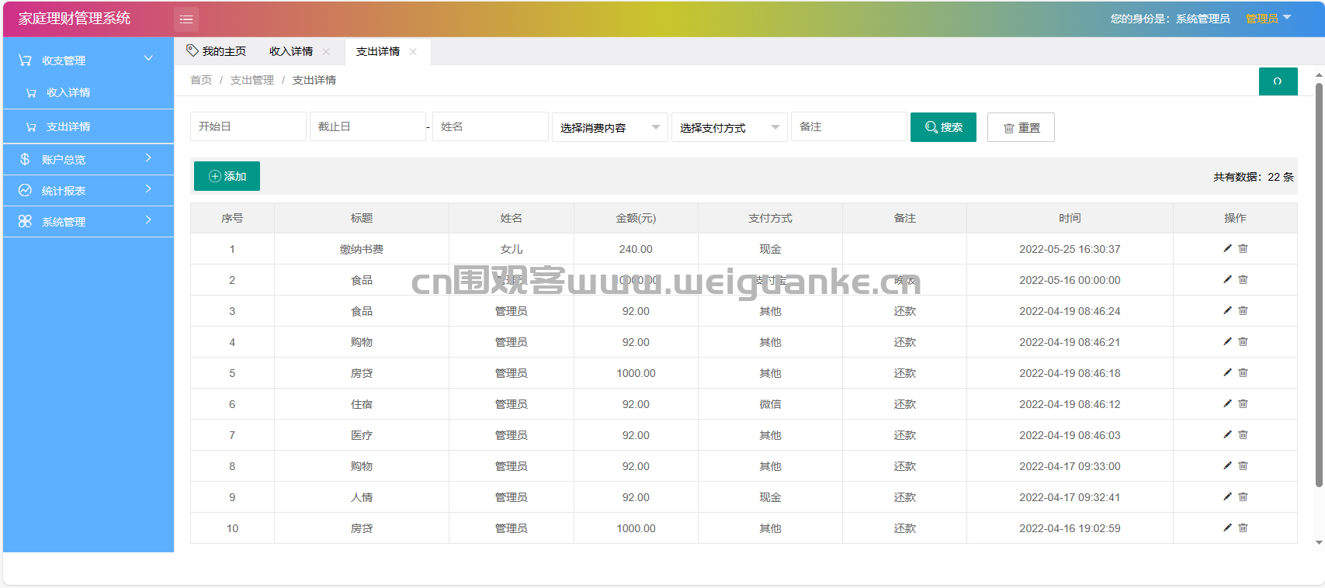This screenshot has width=1325, height=588.
Task: Delete the row dated 2022-04-19 08:46:21
Action: [1243, 341]
